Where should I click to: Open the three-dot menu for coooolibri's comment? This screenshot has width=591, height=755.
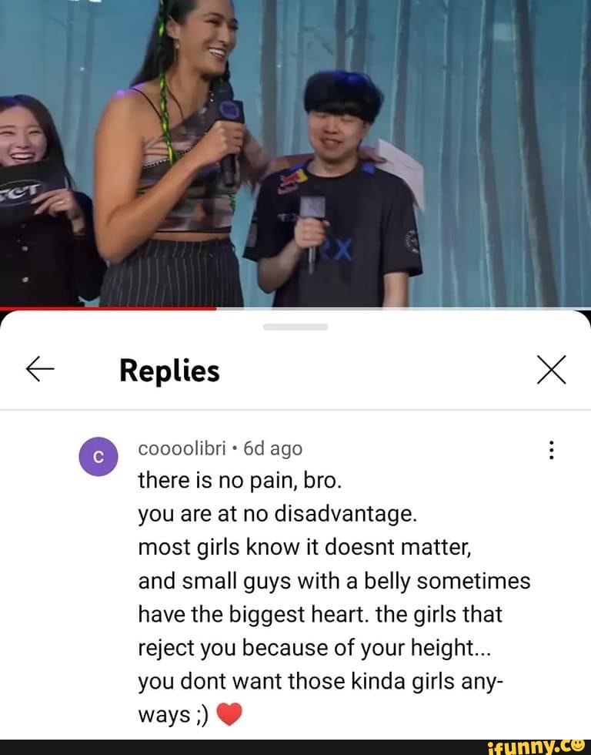[x=551, y=450]
